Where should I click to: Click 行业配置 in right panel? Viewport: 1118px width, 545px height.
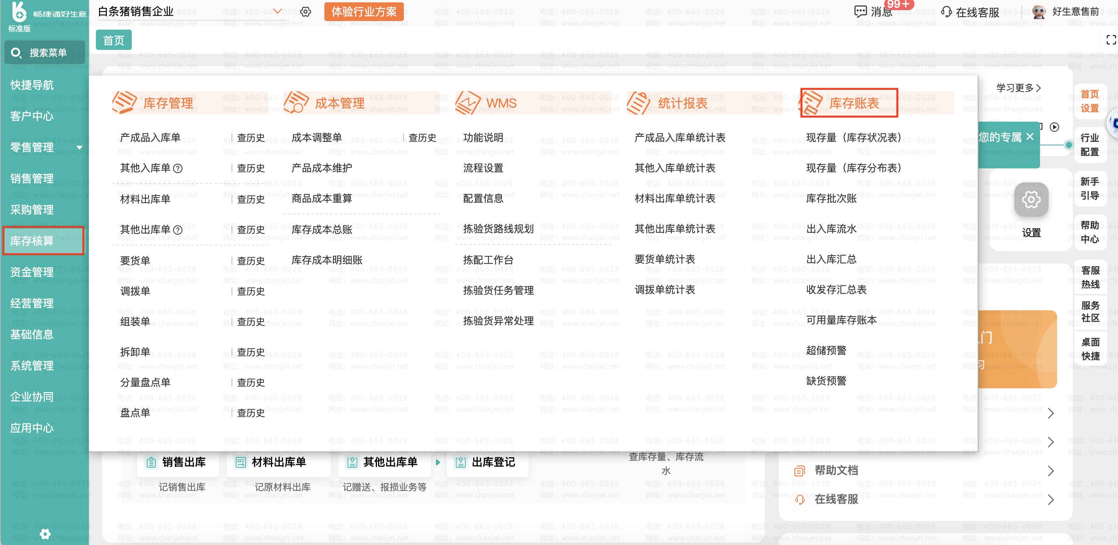coord(1090,145)
